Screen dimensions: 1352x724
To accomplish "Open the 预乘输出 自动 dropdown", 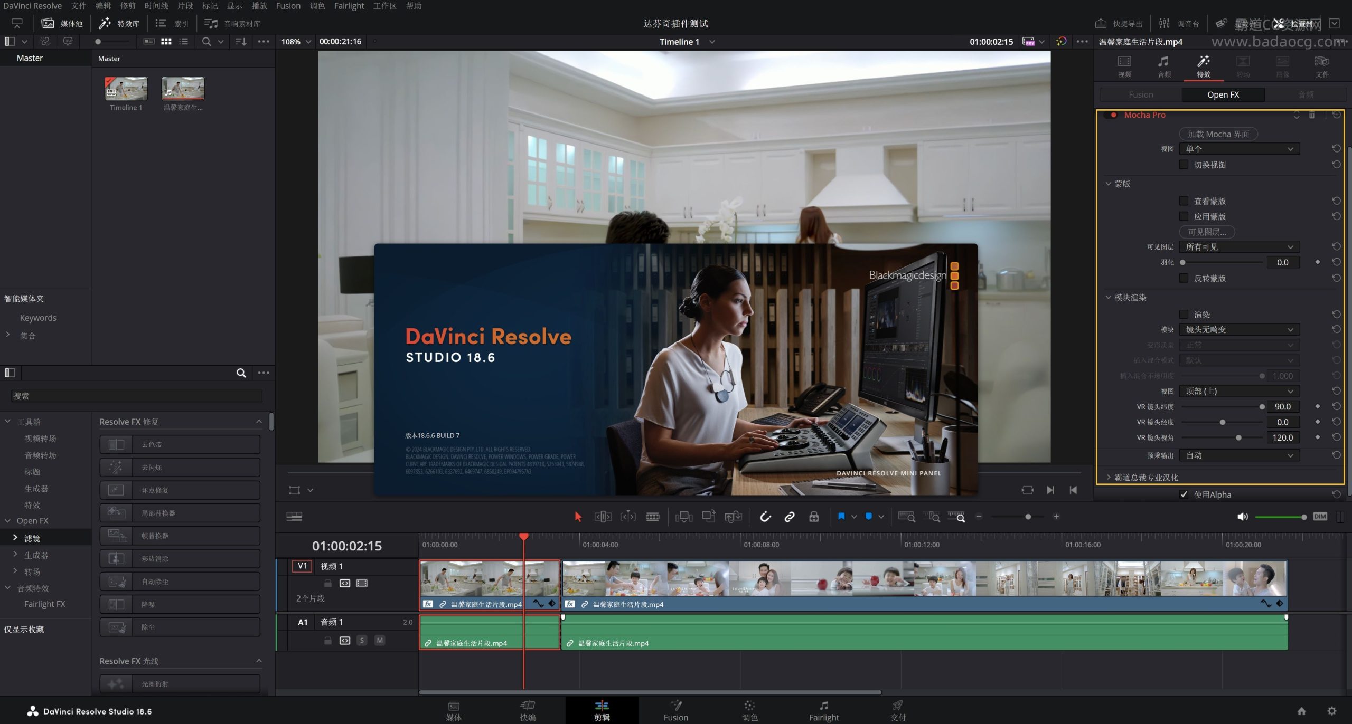I will click(1239, 455).
